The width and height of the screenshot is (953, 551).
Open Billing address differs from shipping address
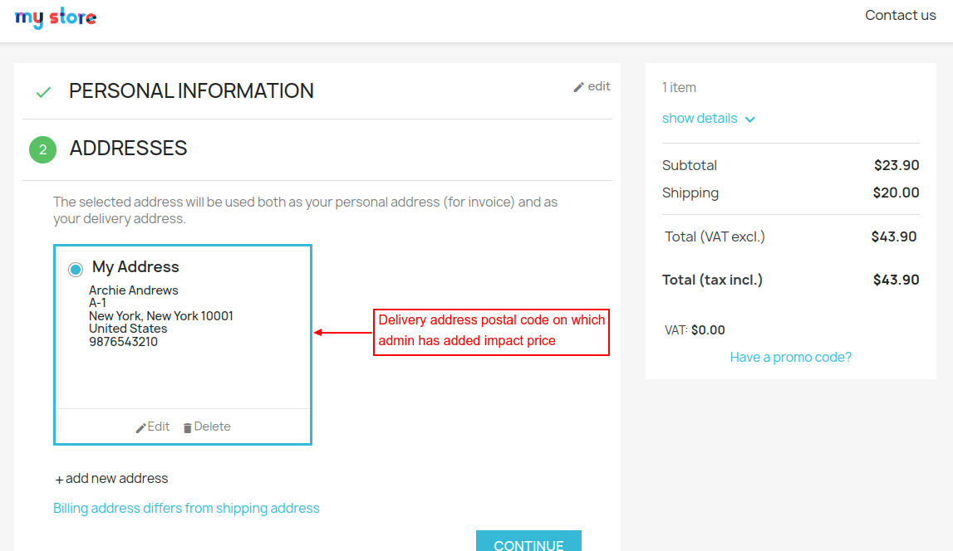tap(186, 508)
